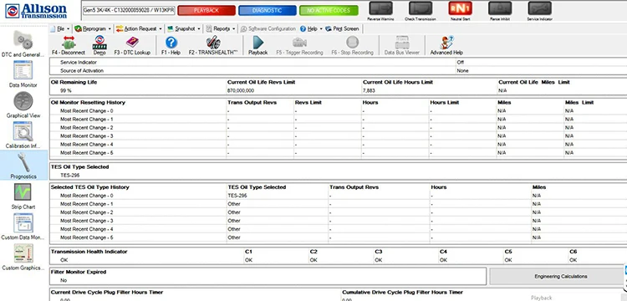Open the Graphical View sidebar icon
Image resolution: width=627 pixels, height=301 pixels.
(x=23, y=105)
